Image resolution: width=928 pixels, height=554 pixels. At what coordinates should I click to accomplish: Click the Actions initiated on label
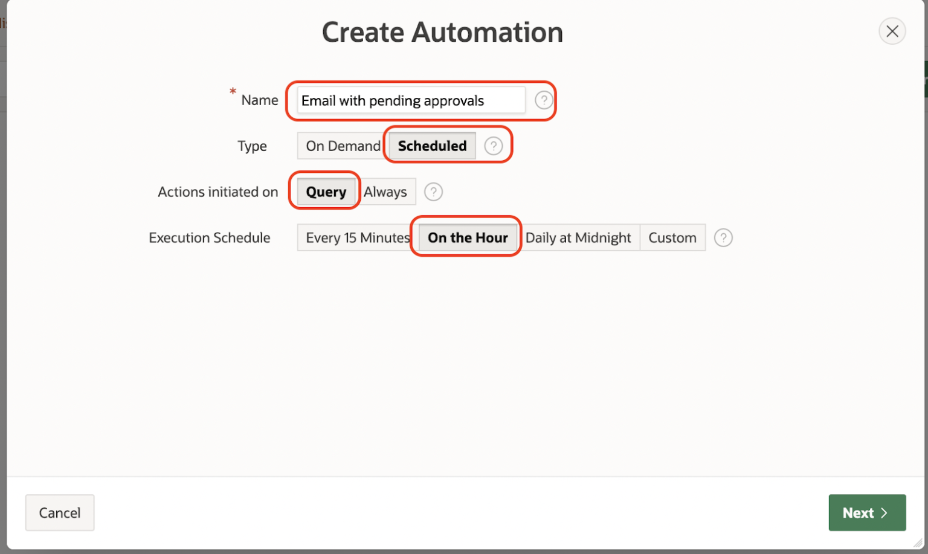tap(217, 192)
